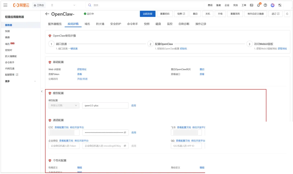Switch language via translate icon

tap(280, 5)
